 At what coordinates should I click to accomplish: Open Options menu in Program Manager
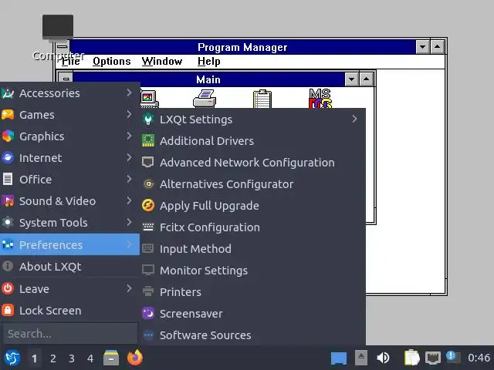point(111,61)
